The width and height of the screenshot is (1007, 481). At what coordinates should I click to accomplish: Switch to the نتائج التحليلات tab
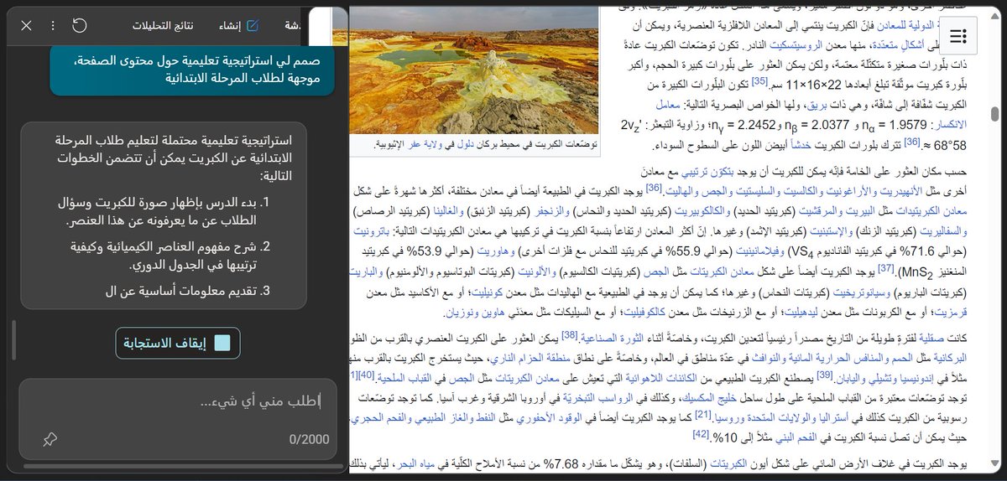tap(163, 25)
